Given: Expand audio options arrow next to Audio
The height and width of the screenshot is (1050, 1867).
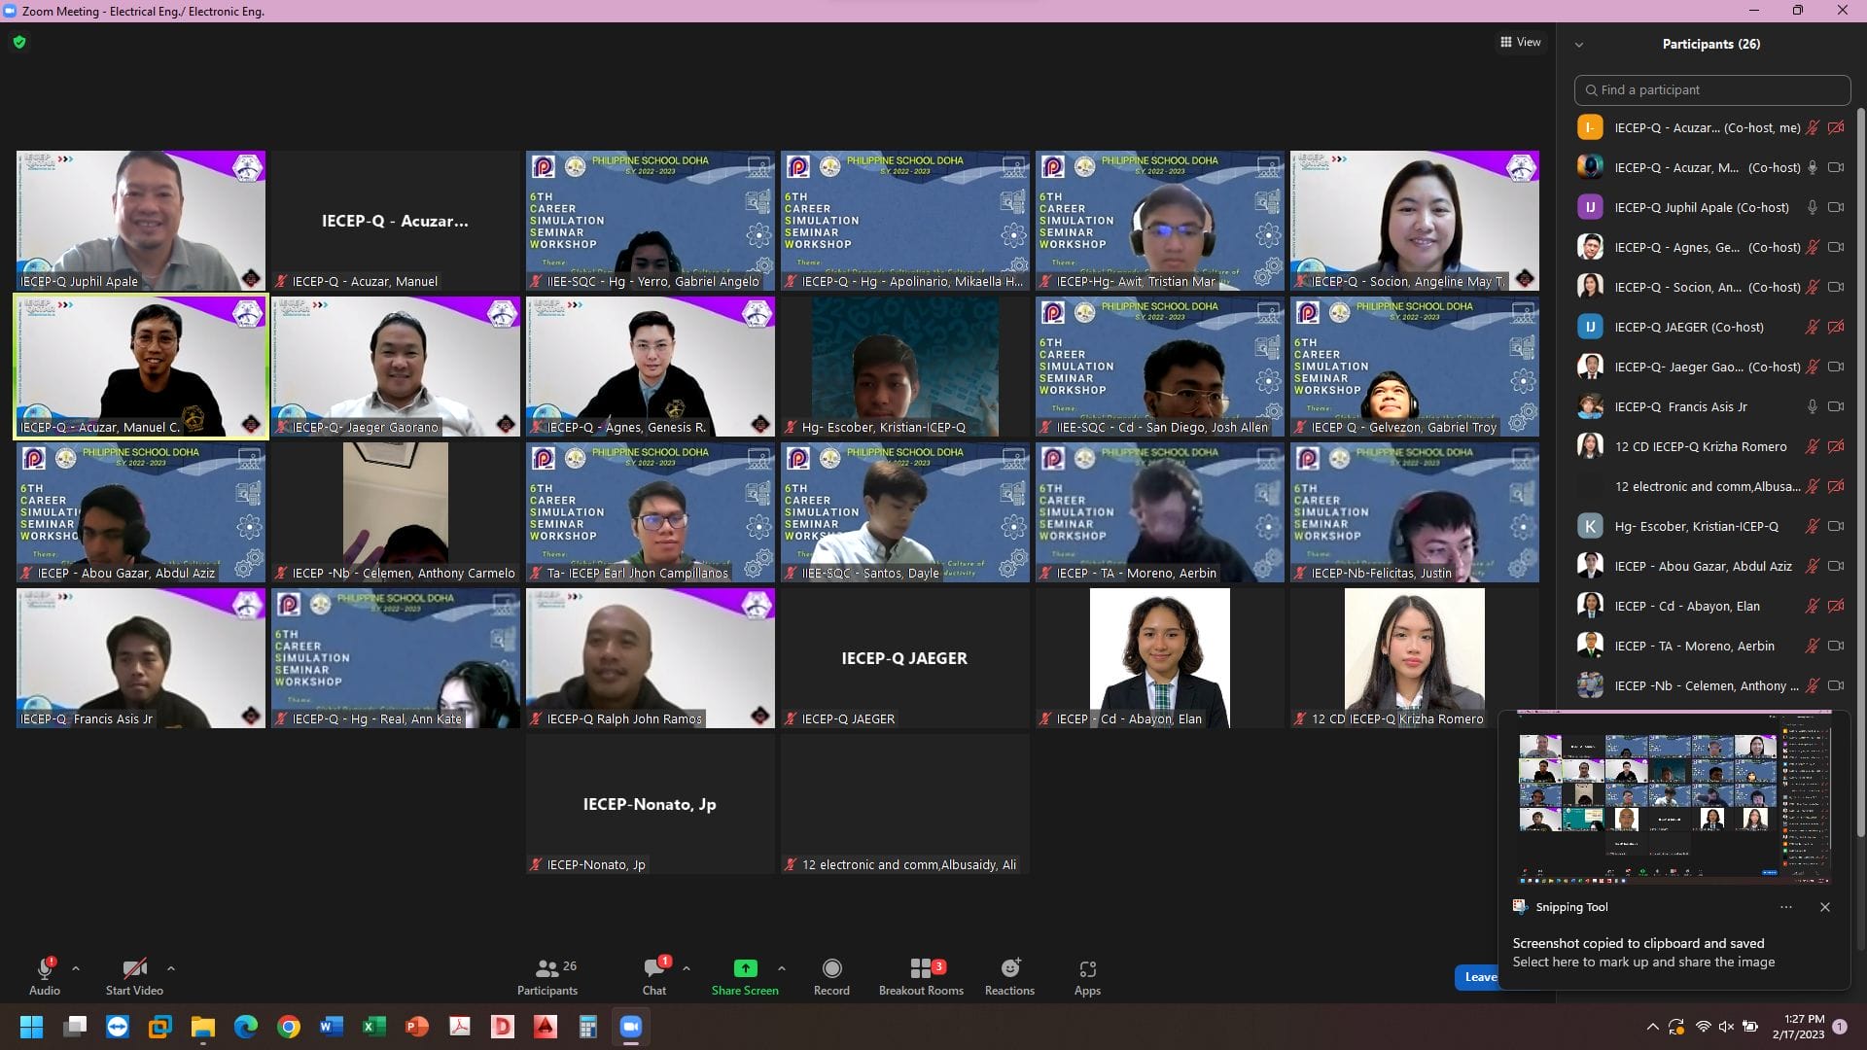Looking at the screenshot, I should [x=76, y=968].
